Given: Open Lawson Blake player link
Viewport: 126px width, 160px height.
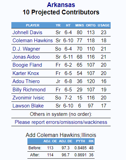Looking at the screenshot, I should 28,106.
